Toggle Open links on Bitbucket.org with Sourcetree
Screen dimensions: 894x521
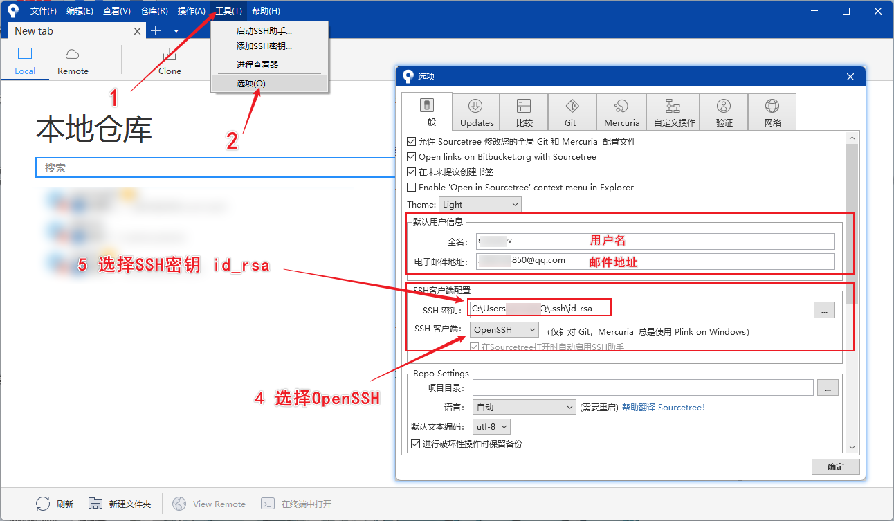[412, 156]
